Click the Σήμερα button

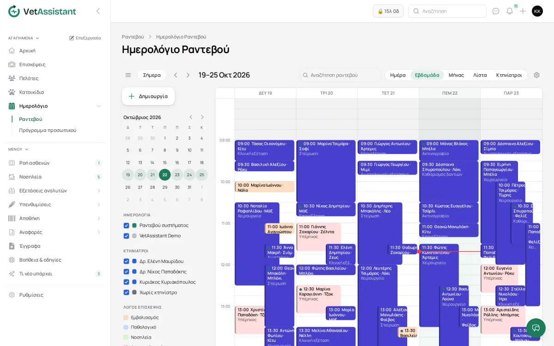152,75
